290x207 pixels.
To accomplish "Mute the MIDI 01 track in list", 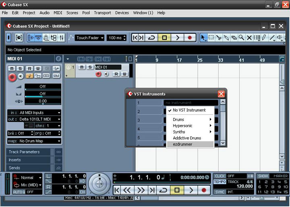I will [82, 67].
